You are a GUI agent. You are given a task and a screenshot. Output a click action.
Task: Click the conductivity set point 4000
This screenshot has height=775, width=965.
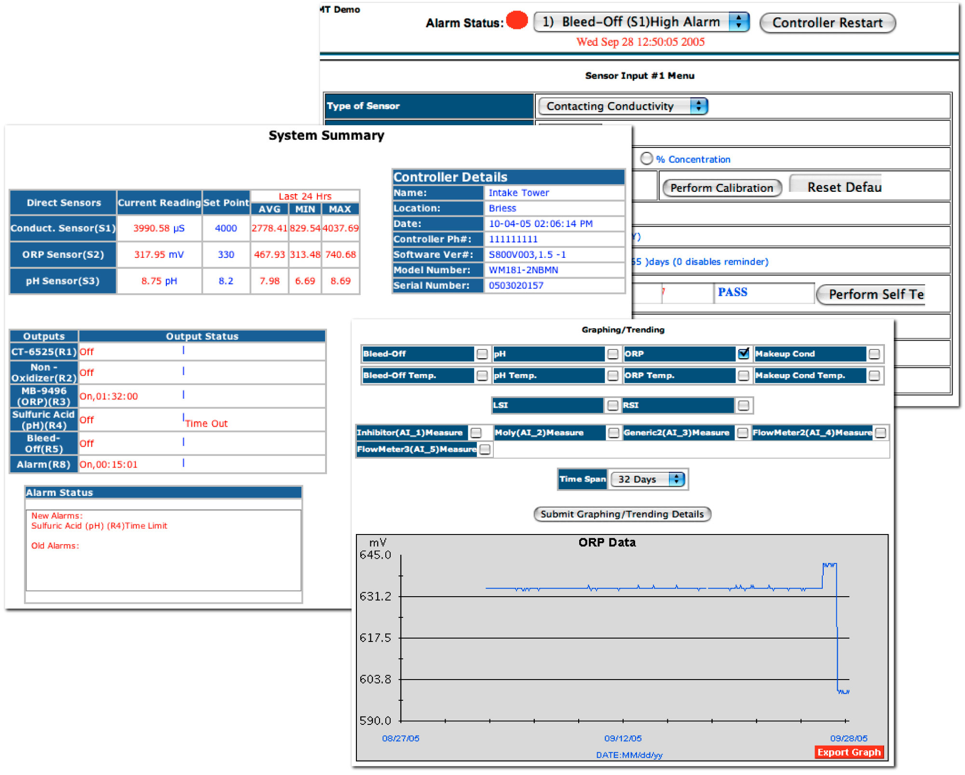226,228
